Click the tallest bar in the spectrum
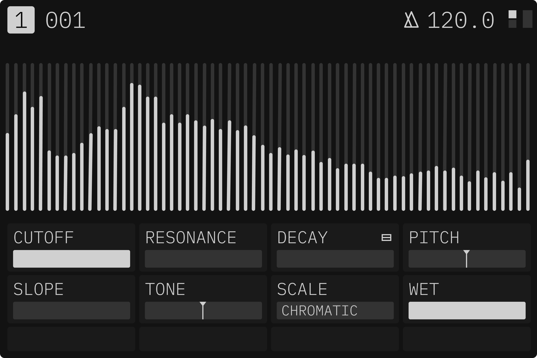 tap(132, 147)
